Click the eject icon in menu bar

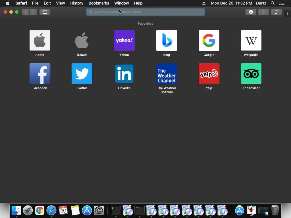(x=204, y=3)
